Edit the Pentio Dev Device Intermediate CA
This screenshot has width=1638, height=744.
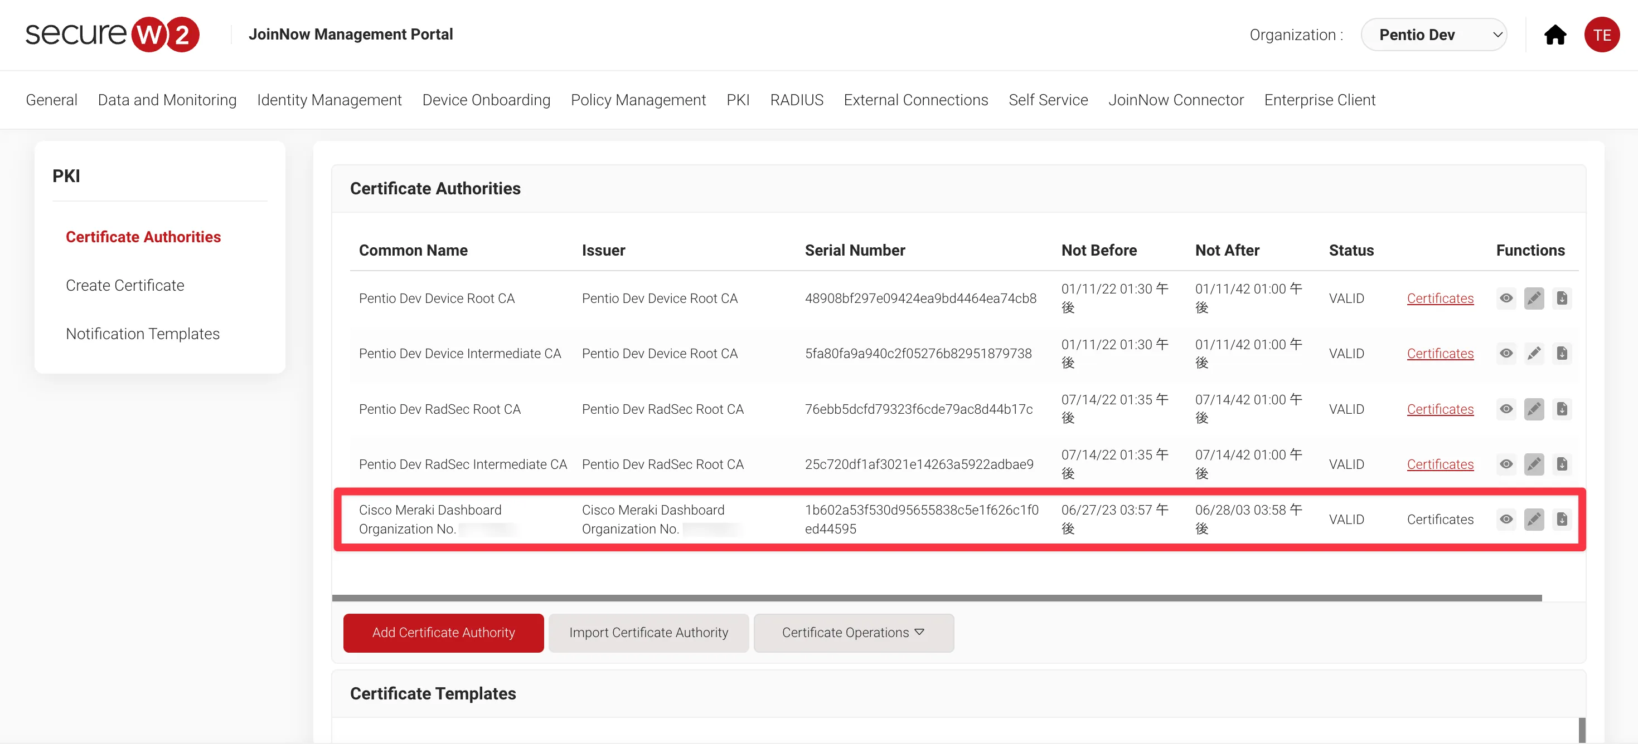point(1534,353)
